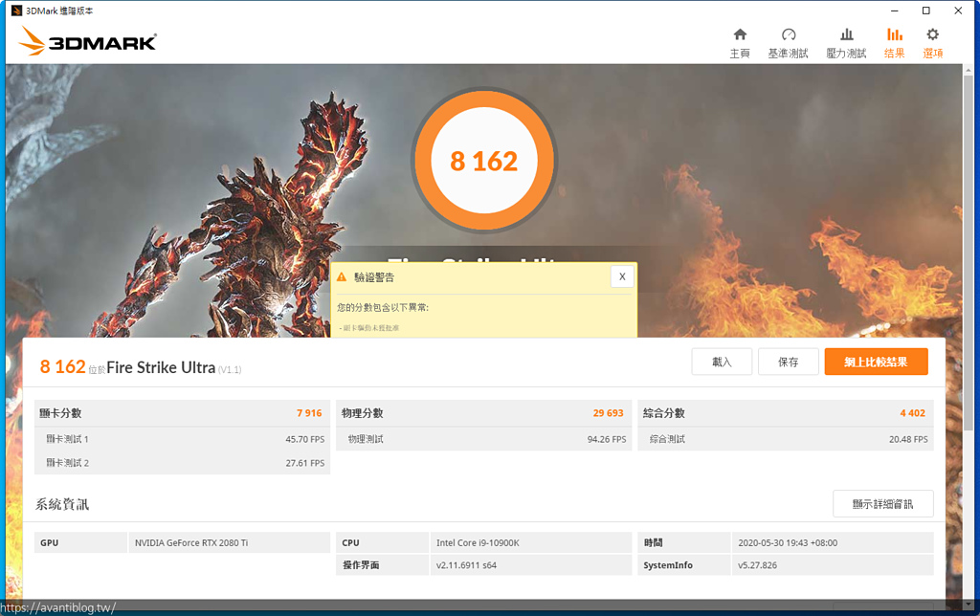
Task: Open the 選項 options tab
Action: click(932, 43)
